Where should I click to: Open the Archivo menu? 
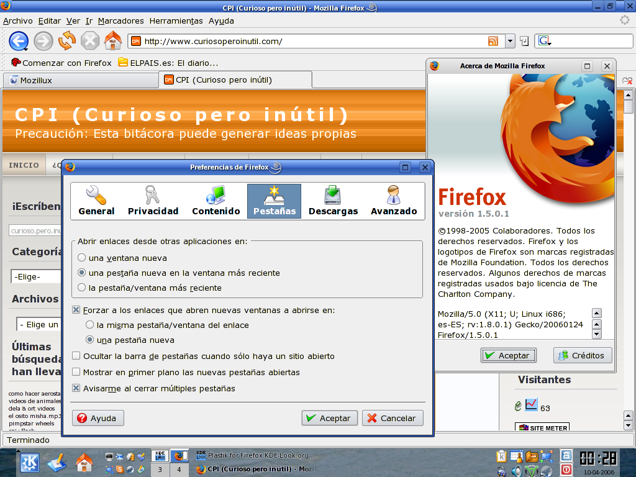click(18, 20)
